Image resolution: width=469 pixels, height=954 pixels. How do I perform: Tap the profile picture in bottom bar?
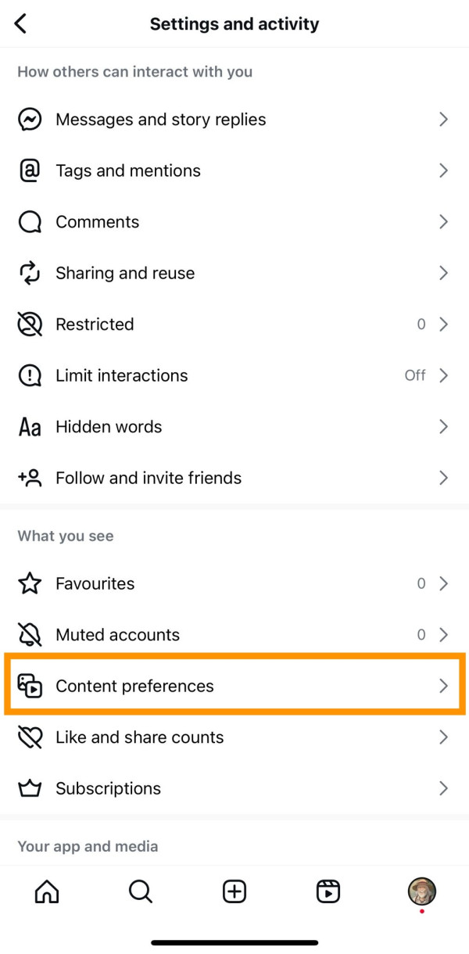[422, 891]
